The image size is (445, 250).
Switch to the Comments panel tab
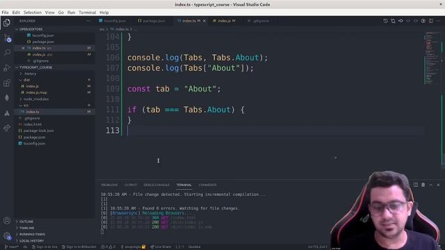tap(207, 185)
